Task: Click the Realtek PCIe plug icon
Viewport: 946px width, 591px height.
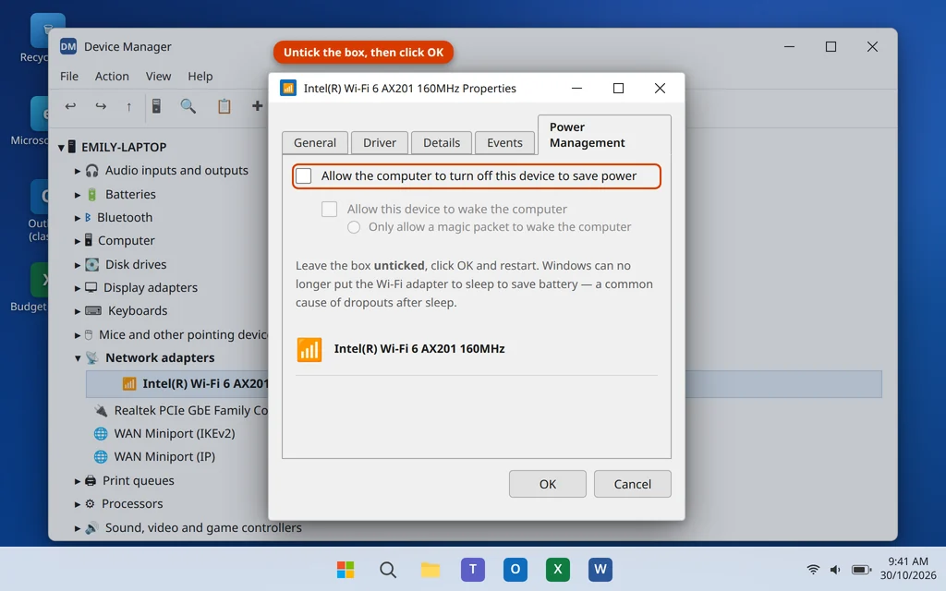Action: 101,411
